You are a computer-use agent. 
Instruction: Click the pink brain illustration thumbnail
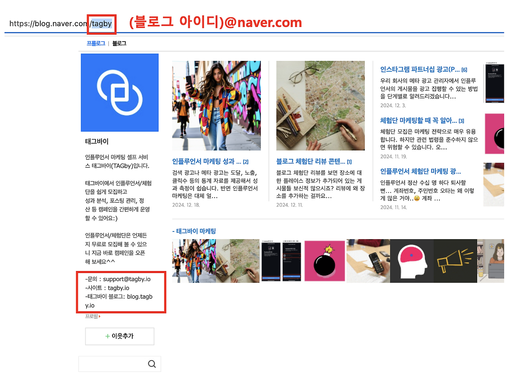click(411, 261)
